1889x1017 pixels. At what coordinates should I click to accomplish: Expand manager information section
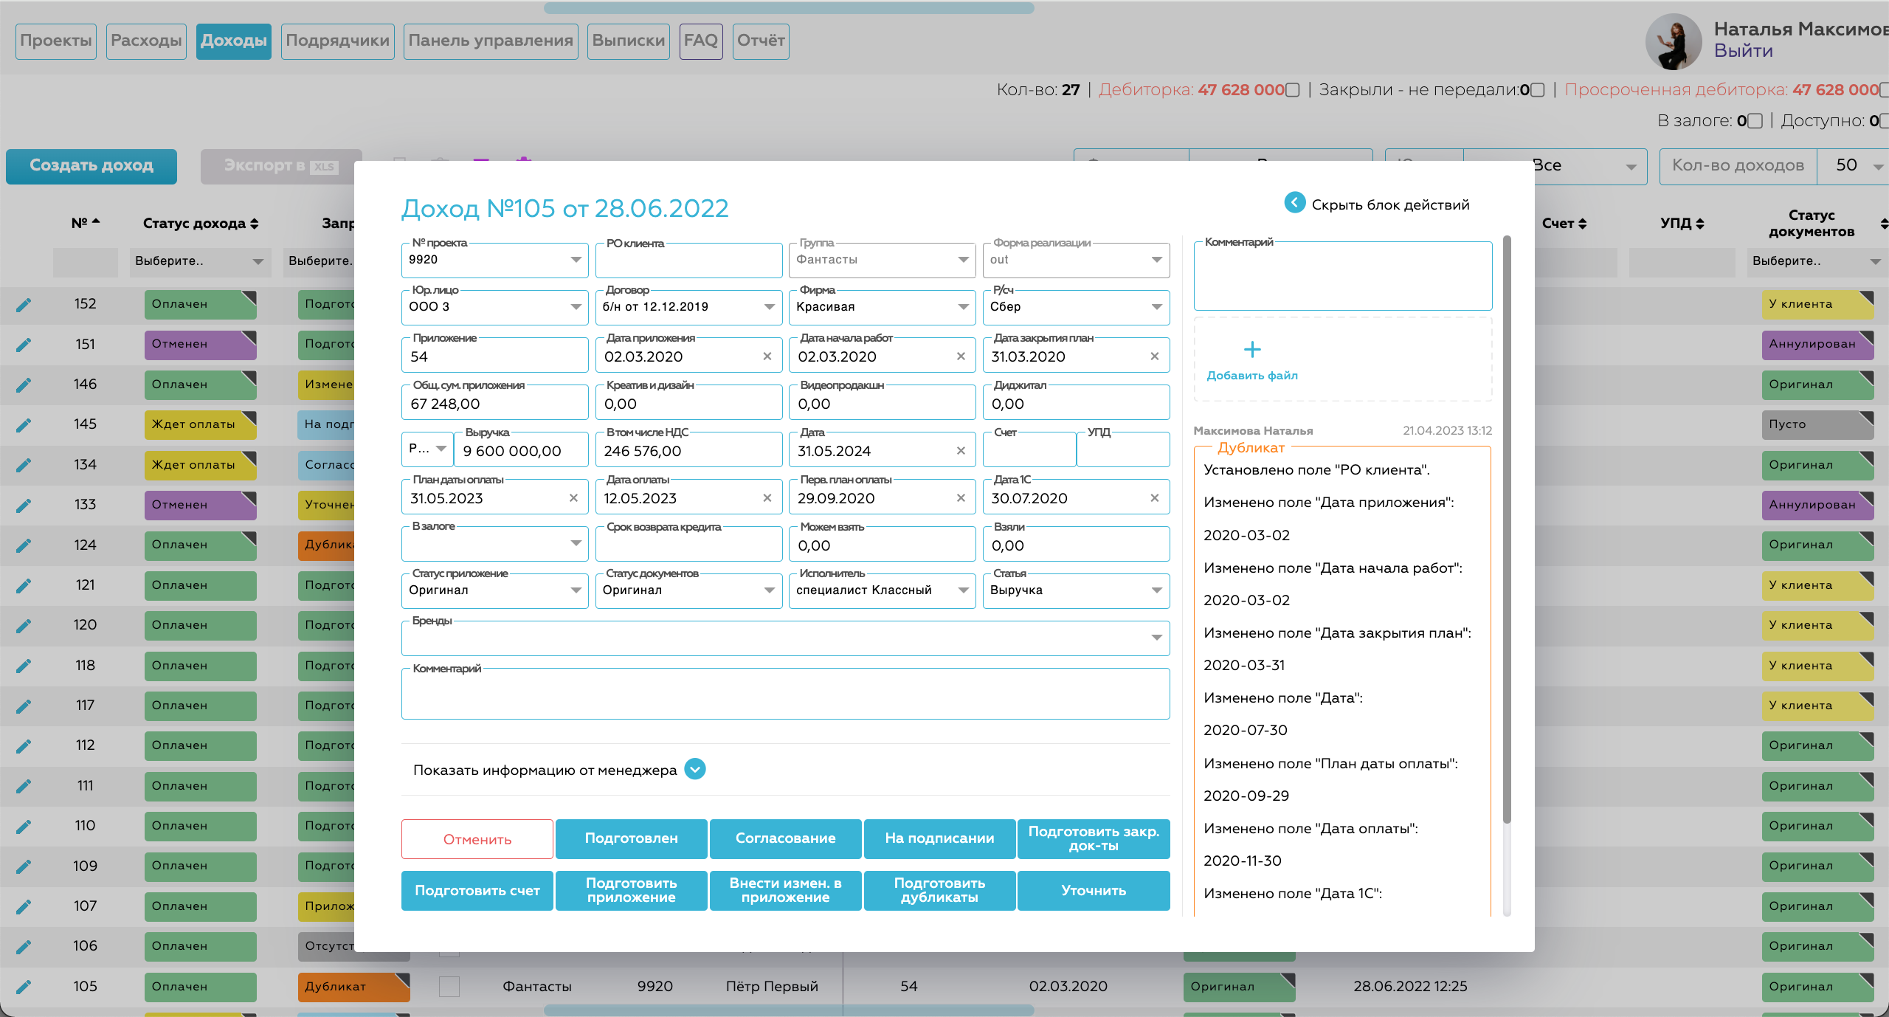pos(695,770)
